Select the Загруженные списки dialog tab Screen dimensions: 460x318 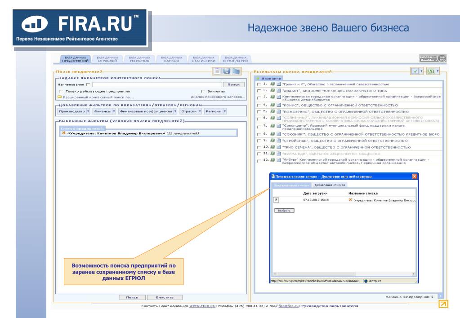tap(291, 185)
